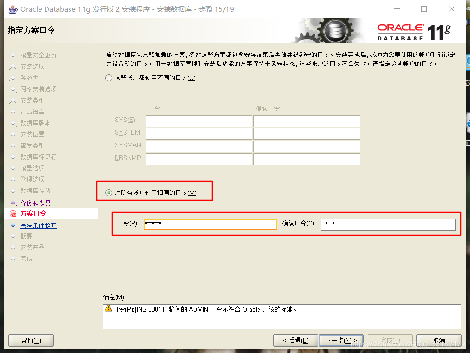Click the SYS password field
Screen dimensions: 470x353
point(199,121)
